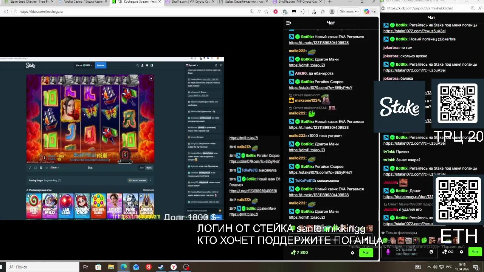
Task: Switch to first Shuffle.com VIP Crypto tab
Action: 190,2
